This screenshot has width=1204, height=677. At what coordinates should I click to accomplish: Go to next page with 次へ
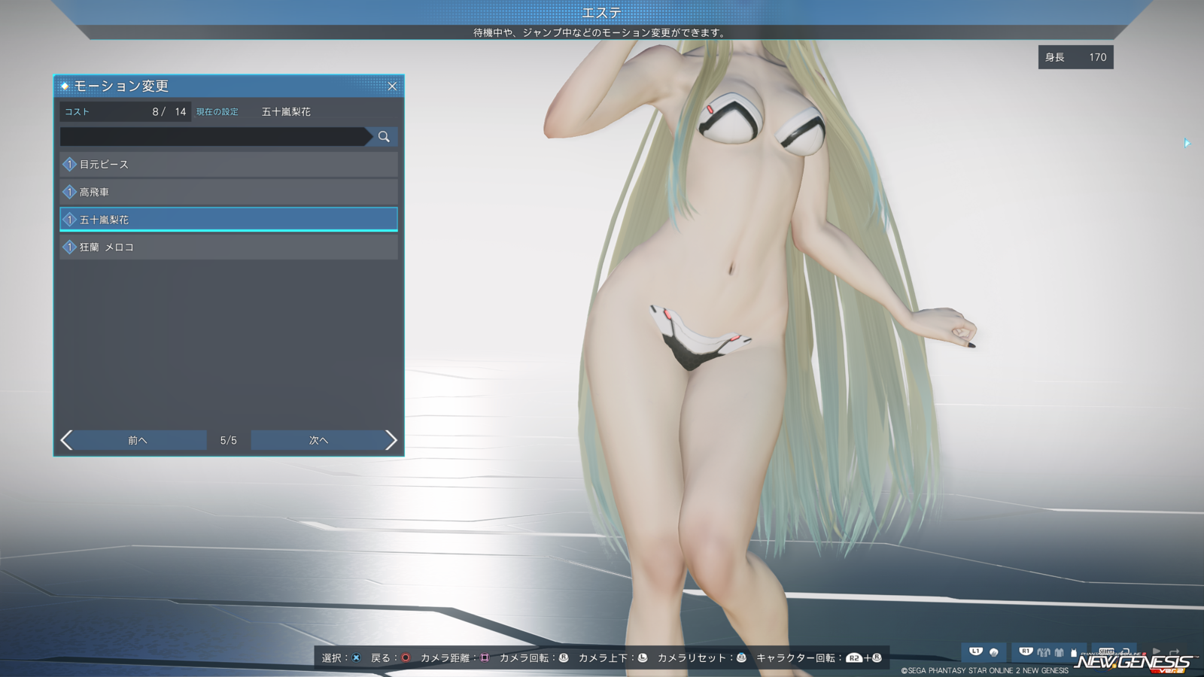coord(324,440)
